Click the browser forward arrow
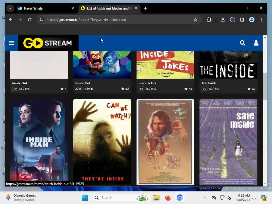Image resolution: width=272 pixels, height=204 pixels. coord(20,20)
